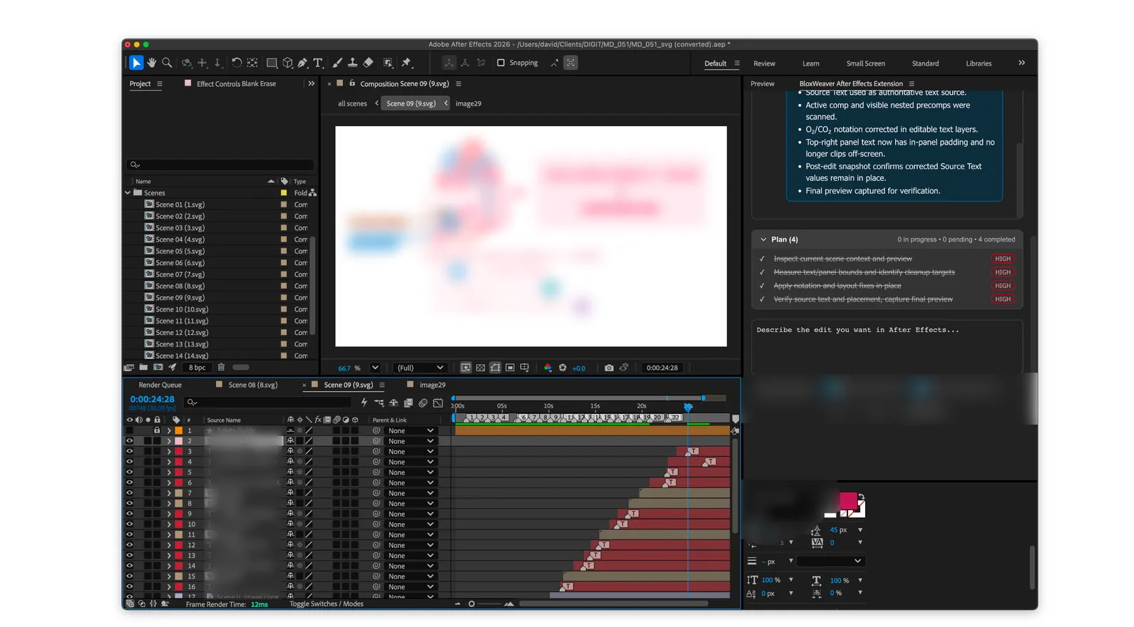1134x627 pixels.
Task: Click the yellow label swatch of Scene 05
Action: tap(284, 252)
